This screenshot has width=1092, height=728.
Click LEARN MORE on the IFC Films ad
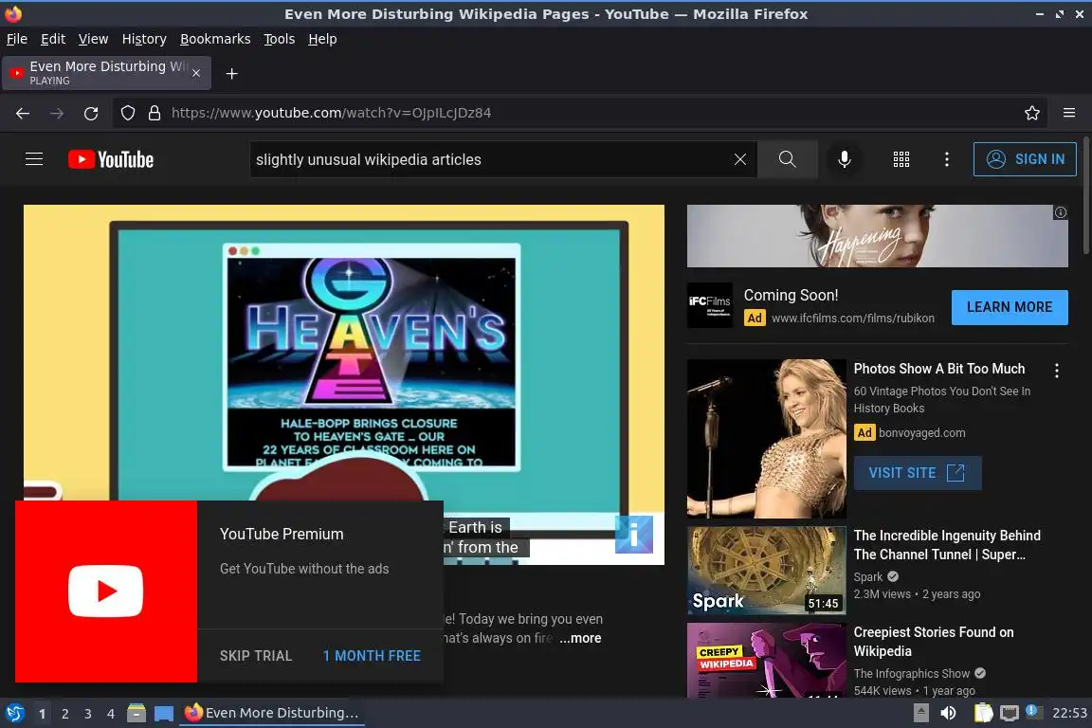point(1010,307)
